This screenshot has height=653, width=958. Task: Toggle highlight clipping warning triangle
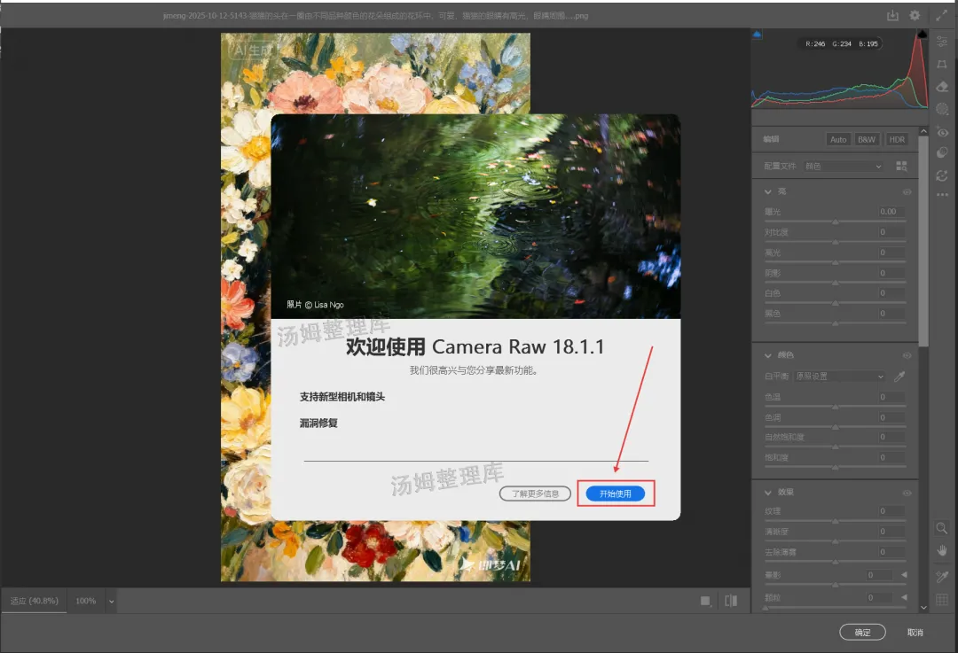point(922,35)
